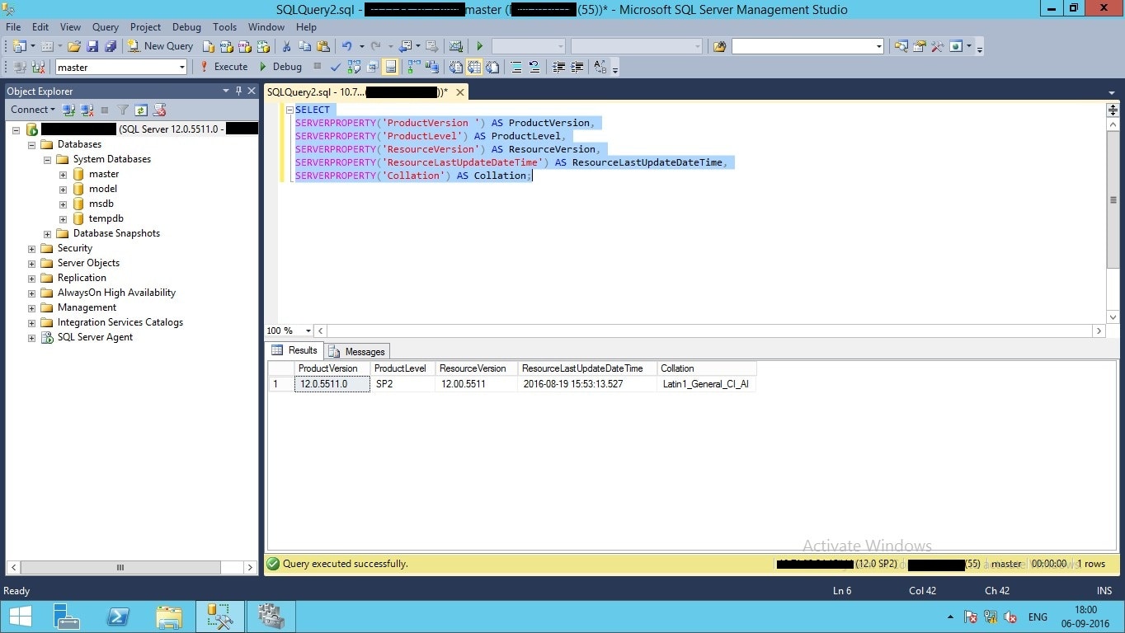Toggle Include Actual Execution Plan
The height and width of the screenshot is (633, 1125).
coord(412,67)
